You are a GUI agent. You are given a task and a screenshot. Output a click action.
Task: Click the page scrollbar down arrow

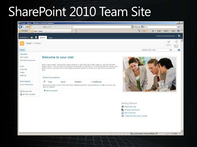point(182,131)
